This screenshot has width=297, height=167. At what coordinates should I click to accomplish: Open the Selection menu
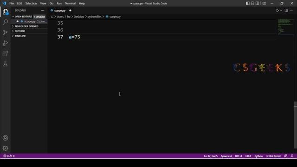(31, 3)
